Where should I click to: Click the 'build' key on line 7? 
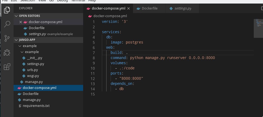click(116, 53)
